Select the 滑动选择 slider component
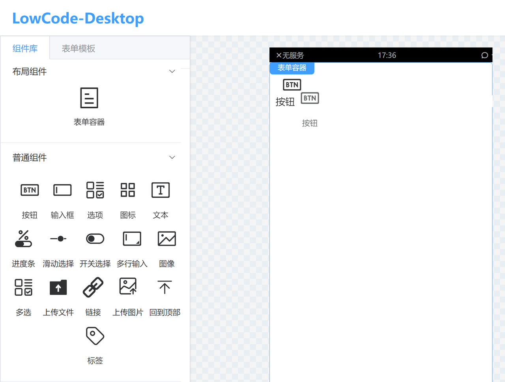This screenshot has width=505, height=382. 58,248
